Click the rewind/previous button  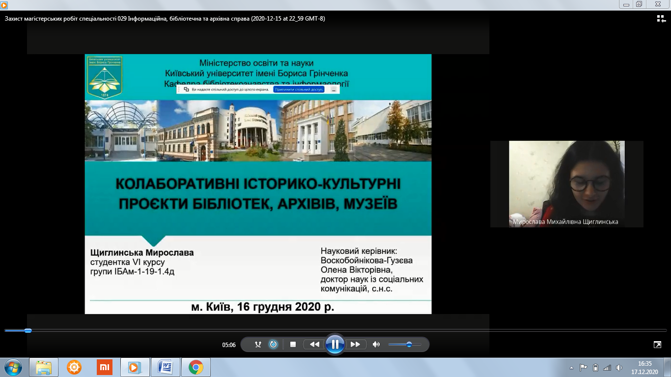tap(313, 345)
